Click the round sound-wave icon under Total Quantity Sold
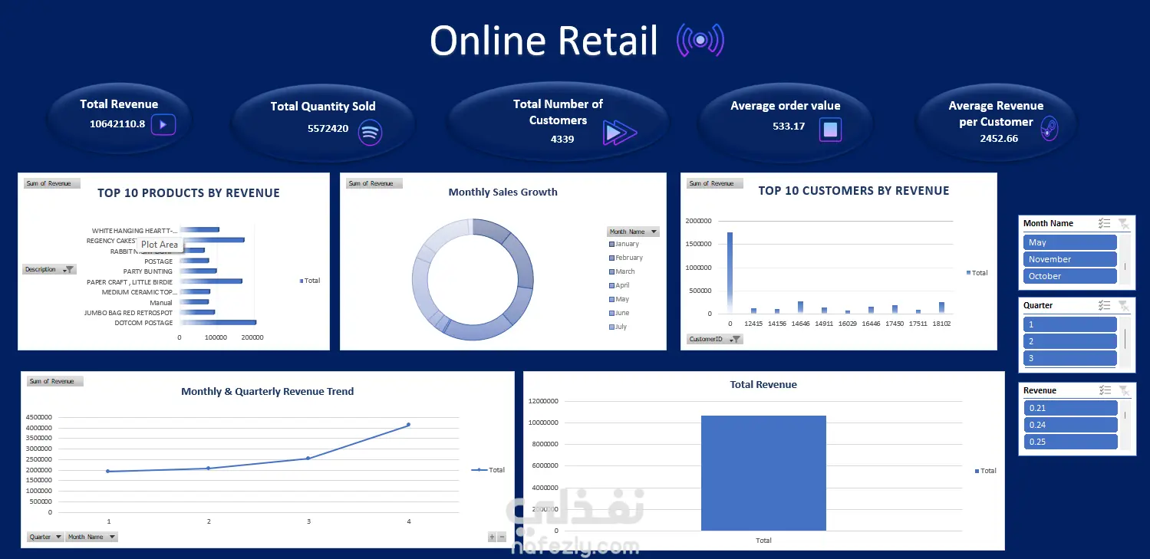The width and height of the screenshot is (1150, 559). (370, 132)
